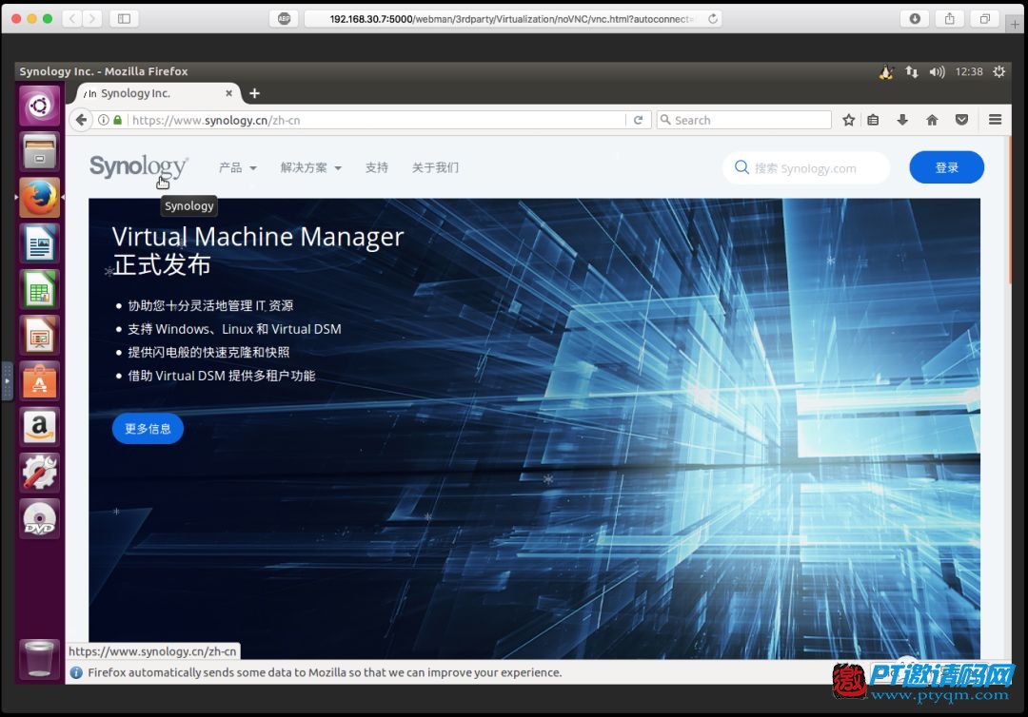
Task: Open Safari downloads button
Action: (915, 18)
